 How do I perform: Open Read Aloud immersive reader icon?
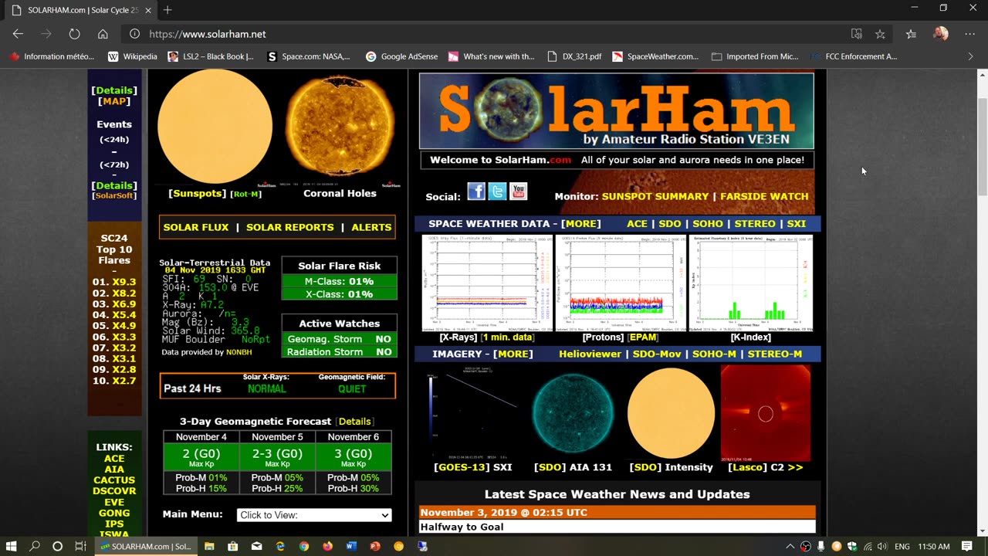click(x=856, y=34)
